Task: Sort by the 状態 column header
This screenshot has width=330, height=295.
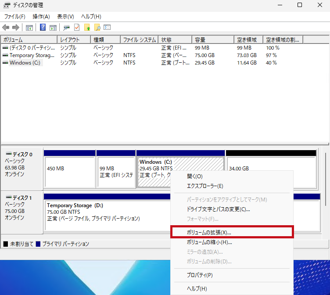Action: [x=176, y=40]
